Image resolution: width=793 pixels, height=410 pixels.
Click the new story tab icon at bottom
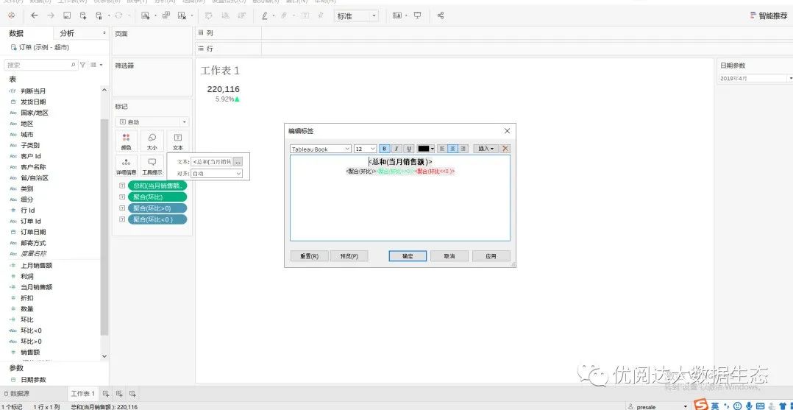pyautogui.click(x=132, y=393)
